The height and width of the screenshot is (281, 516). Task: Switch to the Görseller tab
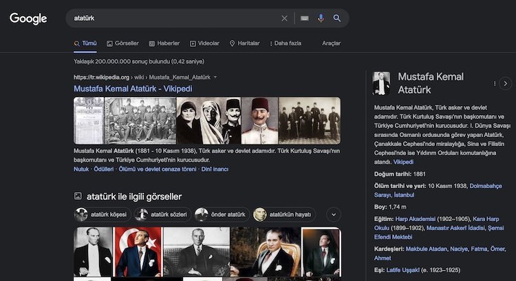122,43
